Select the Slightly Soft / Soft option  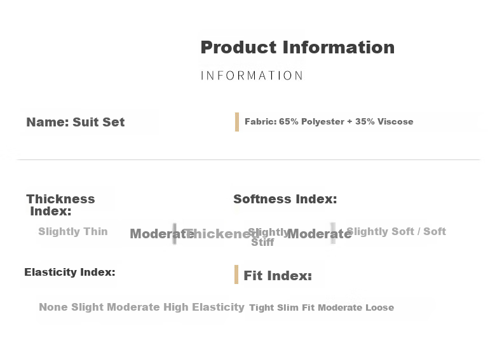[397, 231]
